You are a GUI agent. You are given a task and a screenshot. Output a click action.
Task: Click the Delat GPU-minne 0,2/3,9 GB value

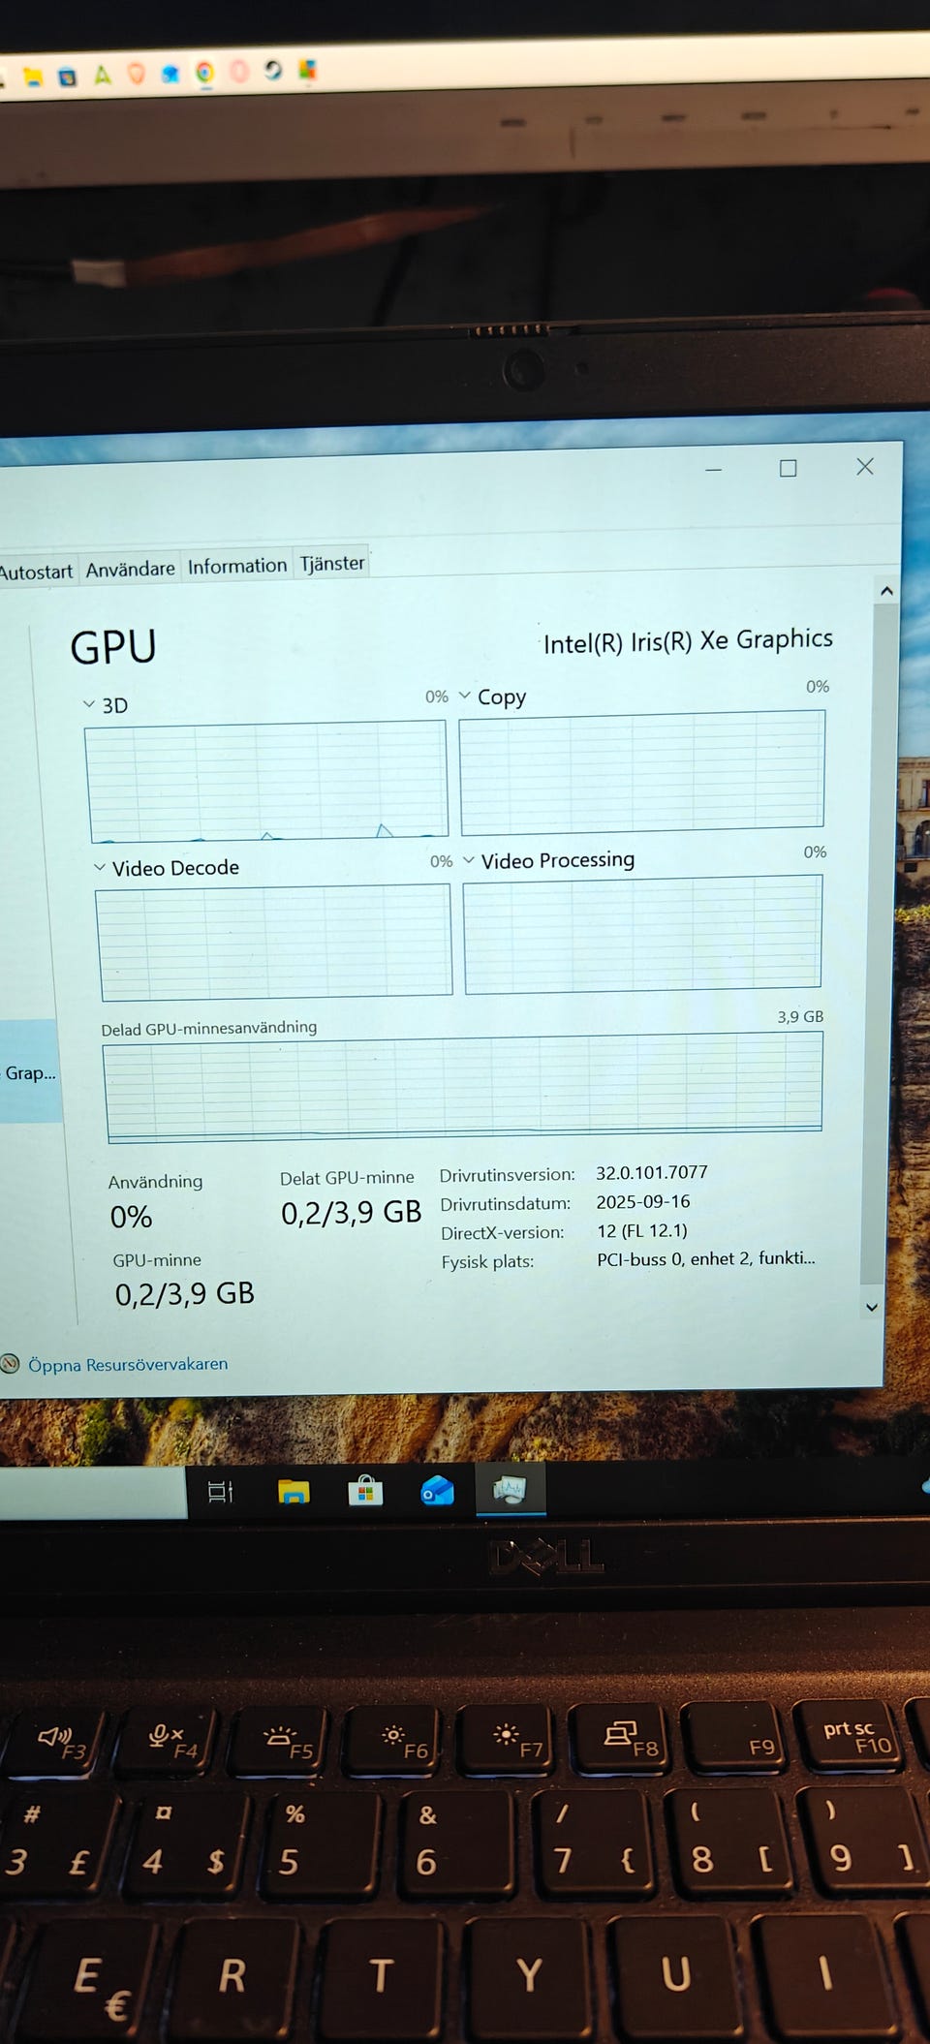point(352,1213)
